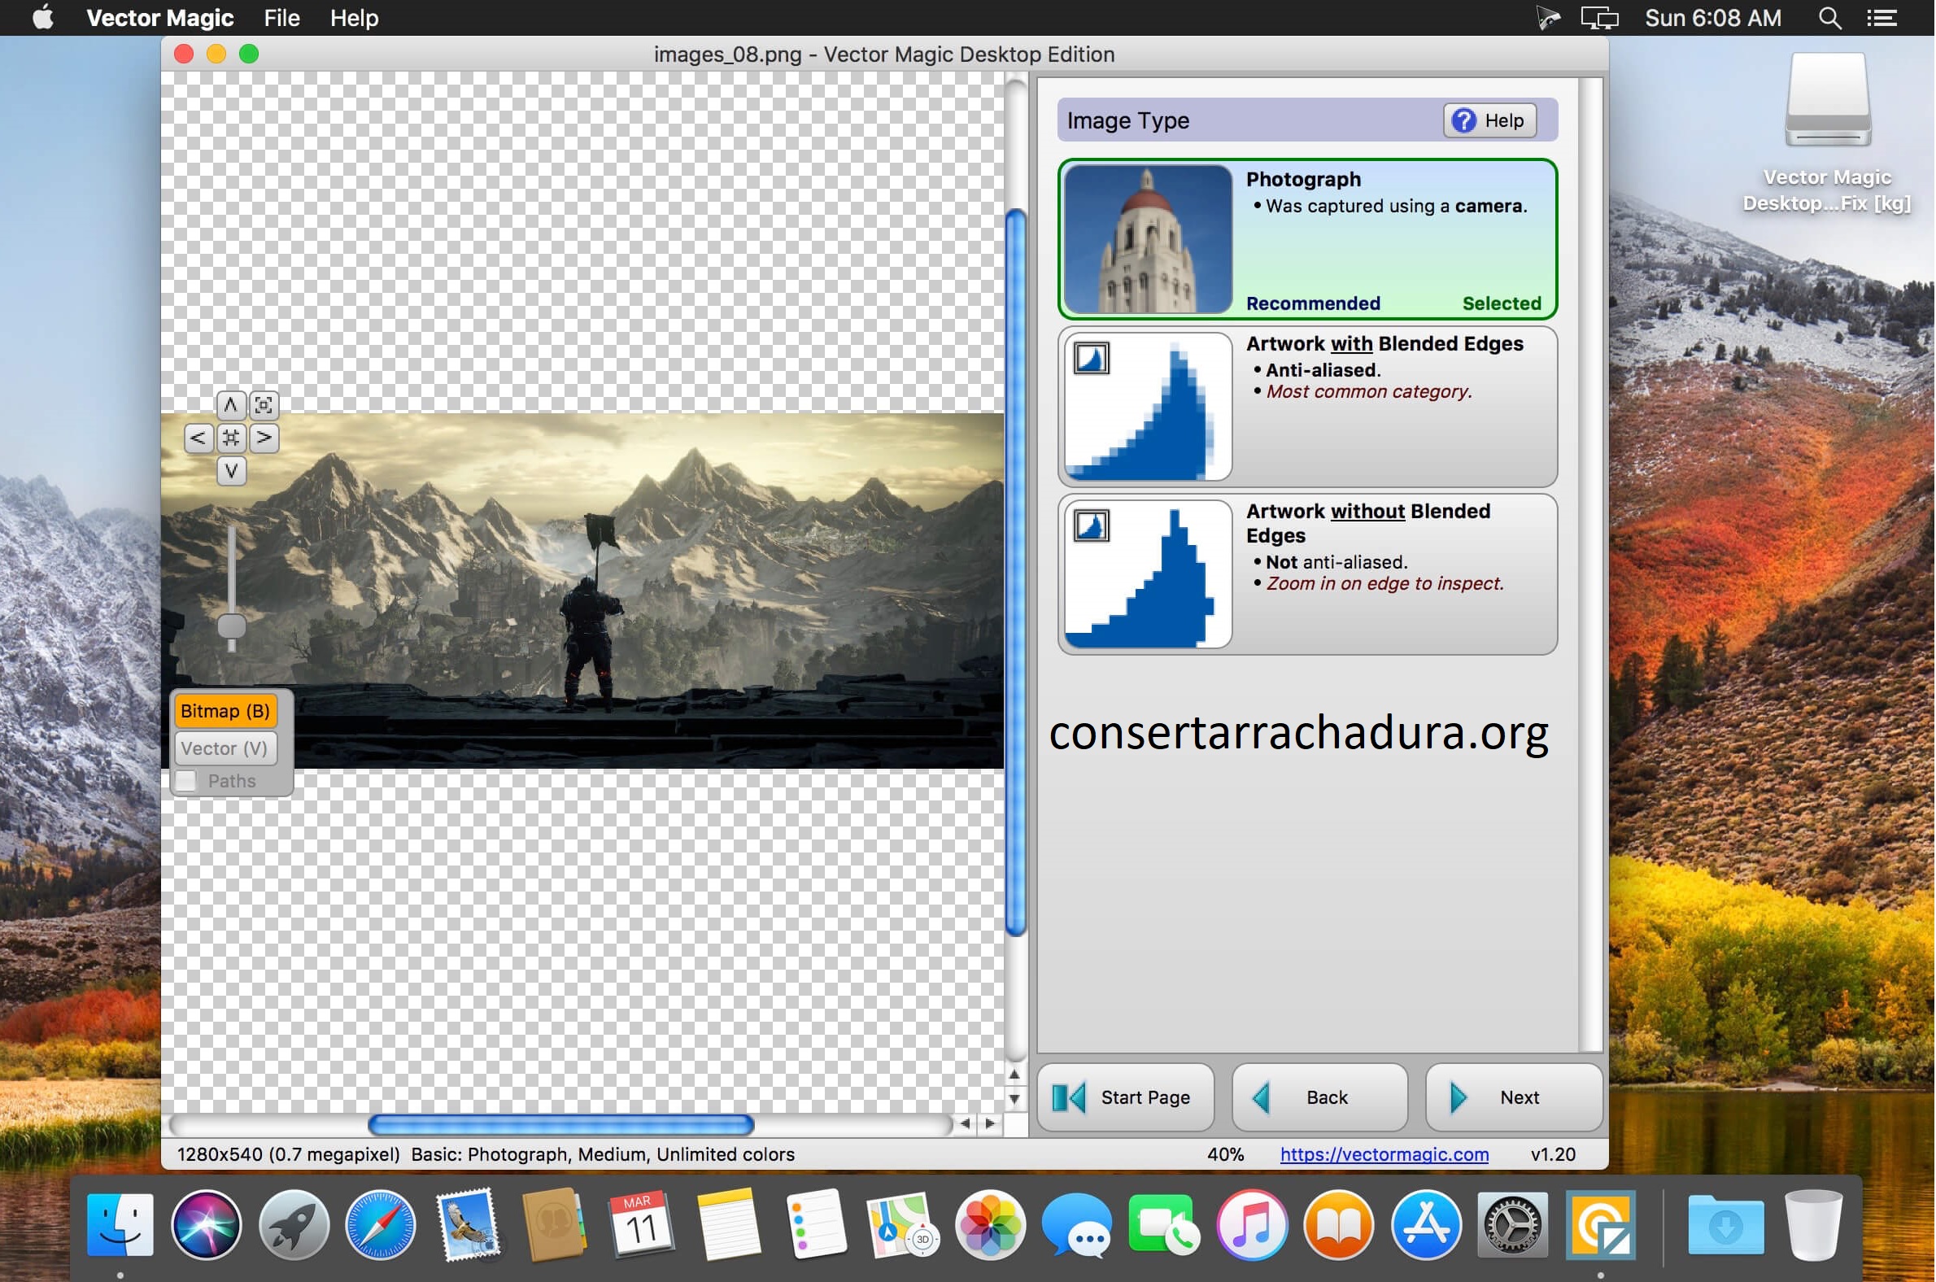Click the Back button
This screenshot has width=1936, height=1282.
[1319, 1097]
